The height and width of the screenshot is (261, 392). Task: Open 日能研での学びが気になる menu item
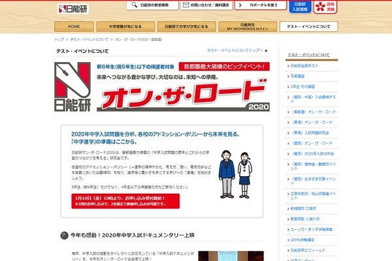coord(186,27)
